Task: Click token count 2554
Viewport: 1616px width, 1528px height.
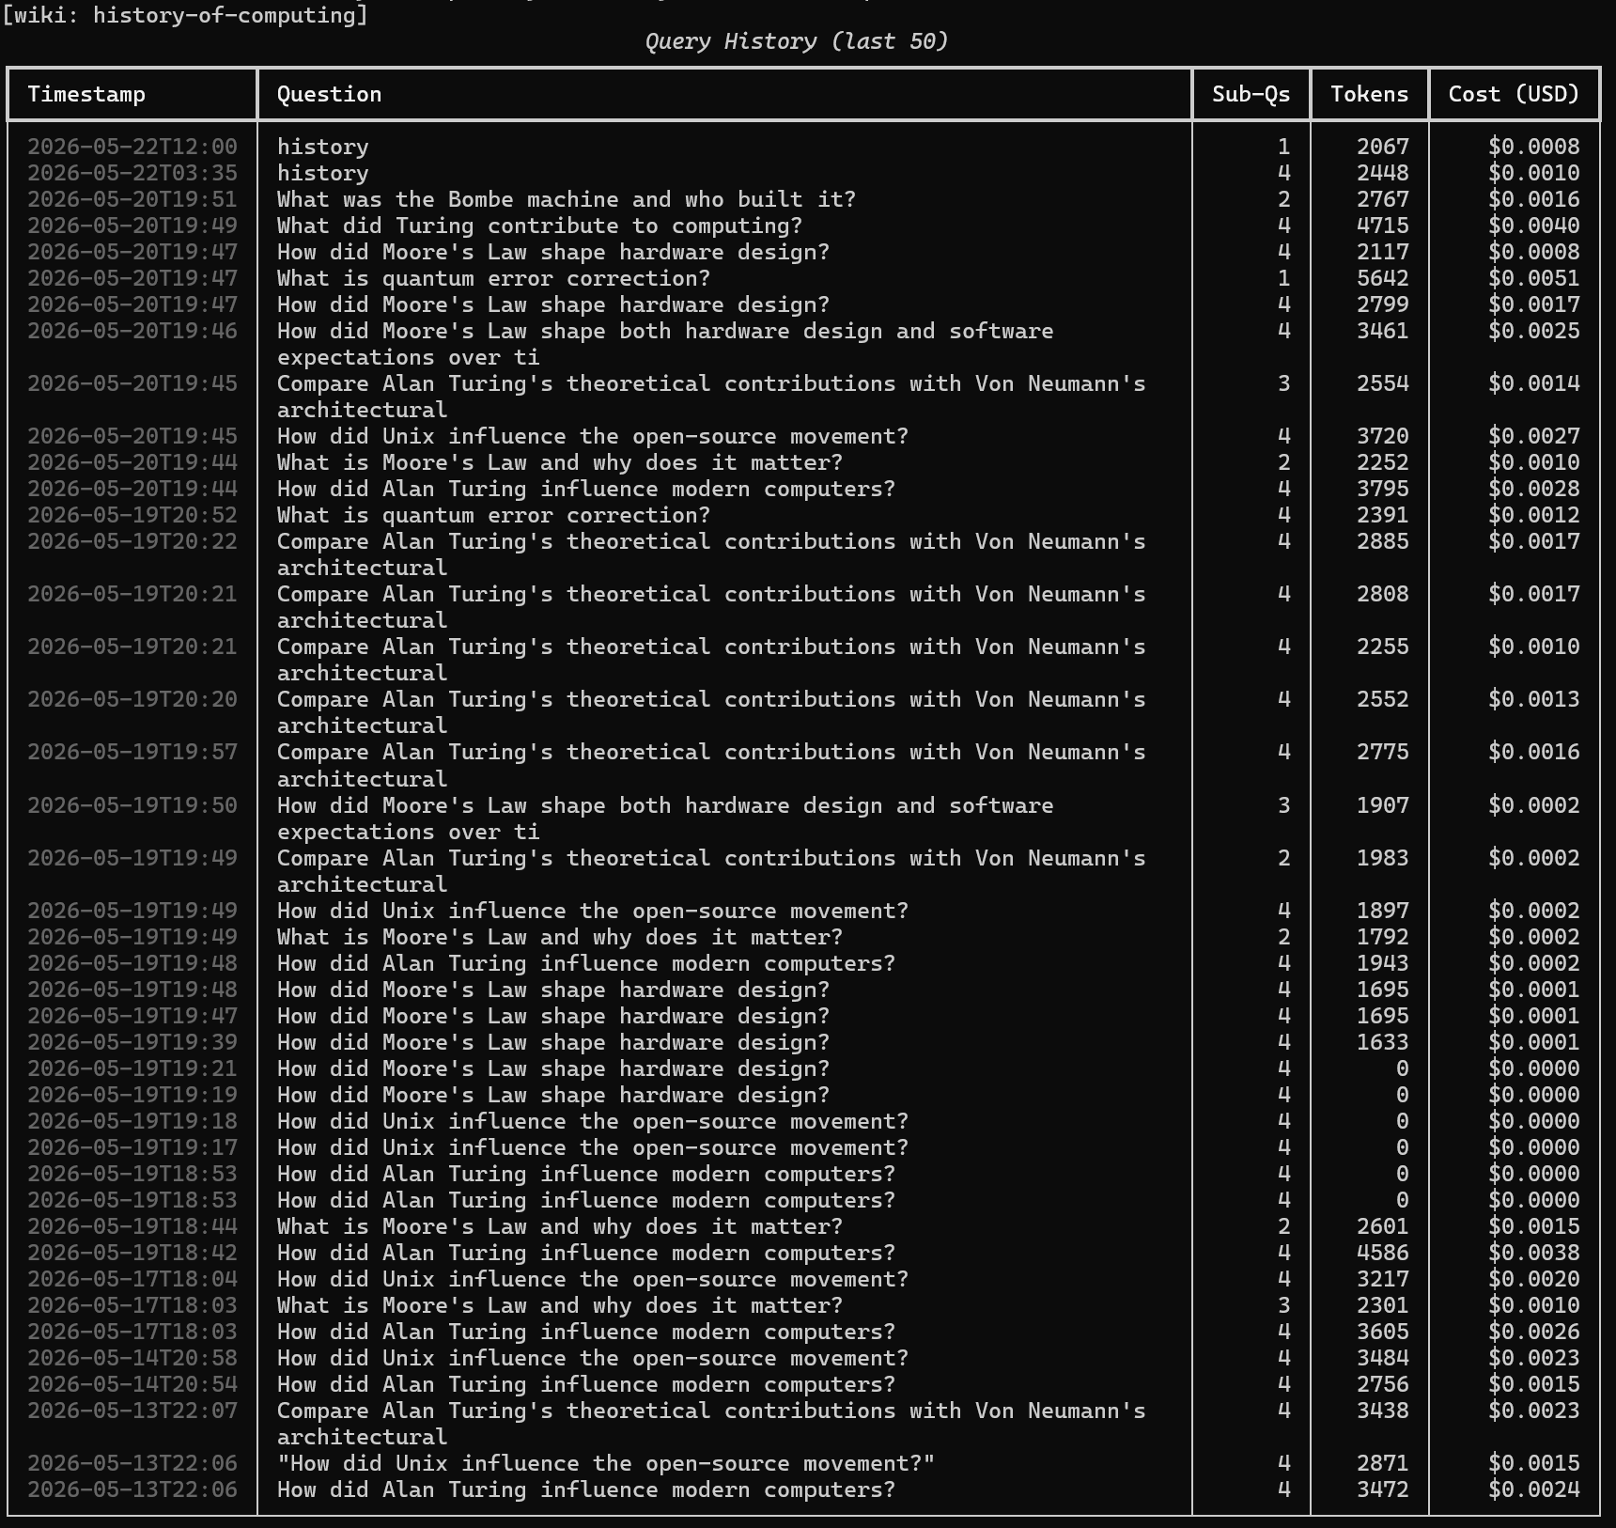Action: pos(1382,383)
